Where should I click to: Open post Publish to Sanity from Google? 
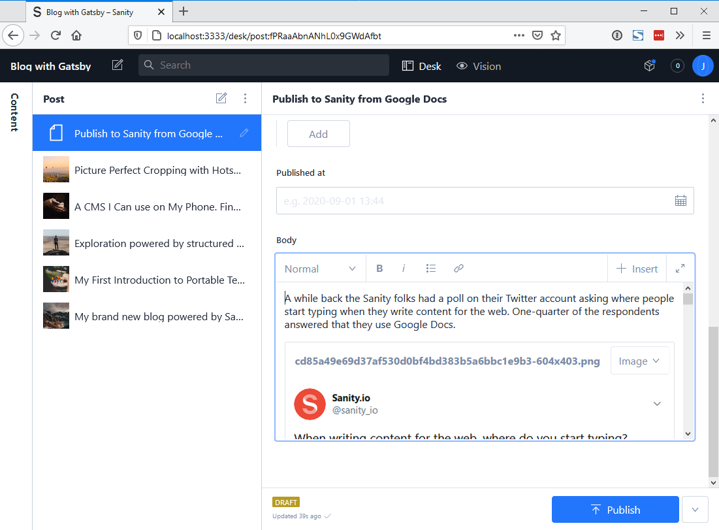147,133
